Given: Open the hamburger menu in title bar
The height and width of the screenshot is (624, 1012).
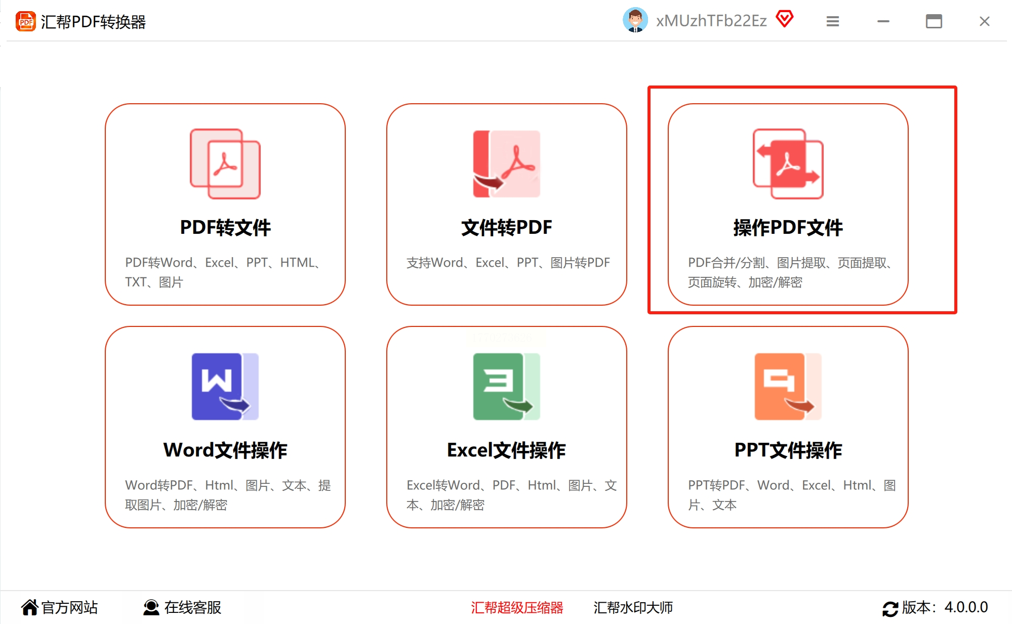Looking at the screenshot, I should click(x=832, y=21).
